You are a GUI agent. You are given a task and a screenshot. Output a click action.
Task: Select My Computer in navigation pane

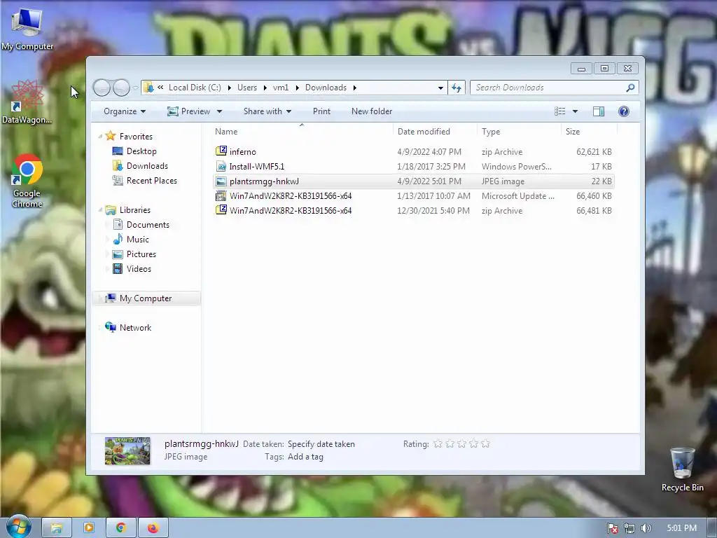(146, 298)
